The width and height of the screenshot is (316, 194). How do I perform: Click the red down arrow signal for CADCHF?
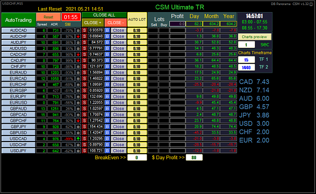pos(78,54)
